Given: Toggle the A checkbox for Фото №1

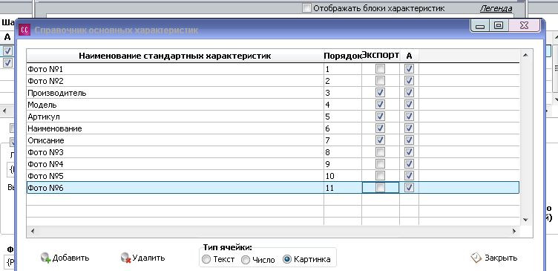Looking at the screenshot, I should coord(409,69).
